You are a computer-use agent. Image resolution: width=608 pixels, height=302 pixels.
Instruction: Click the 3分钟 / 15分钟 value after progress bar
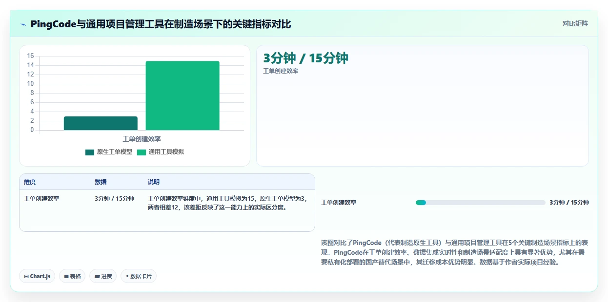pos(569,203)
